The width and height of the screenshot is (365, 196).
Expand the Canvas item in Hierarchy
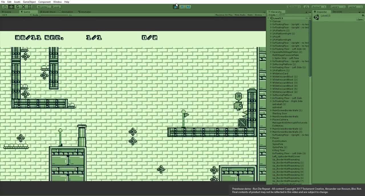(x=271, y=21)
